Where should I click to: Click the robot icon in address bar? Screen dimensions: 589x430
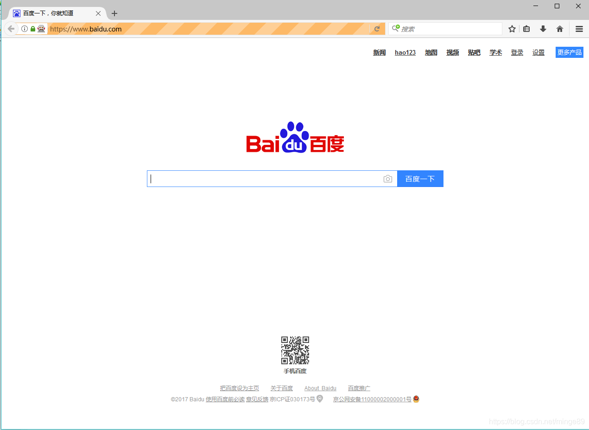click(x=41, y=29)
